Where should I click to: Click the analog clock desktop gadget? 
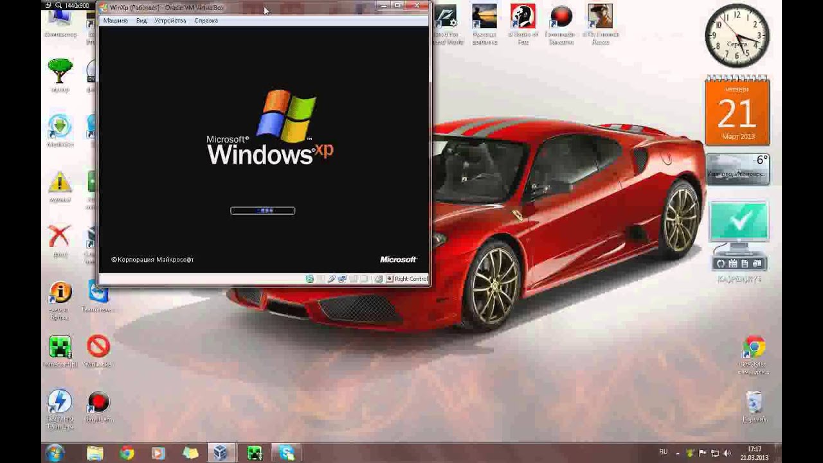tap(737, 35)
